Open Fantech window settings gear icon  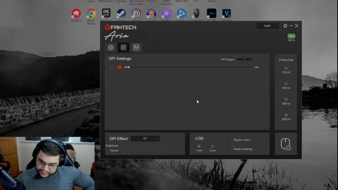[285, 26]
